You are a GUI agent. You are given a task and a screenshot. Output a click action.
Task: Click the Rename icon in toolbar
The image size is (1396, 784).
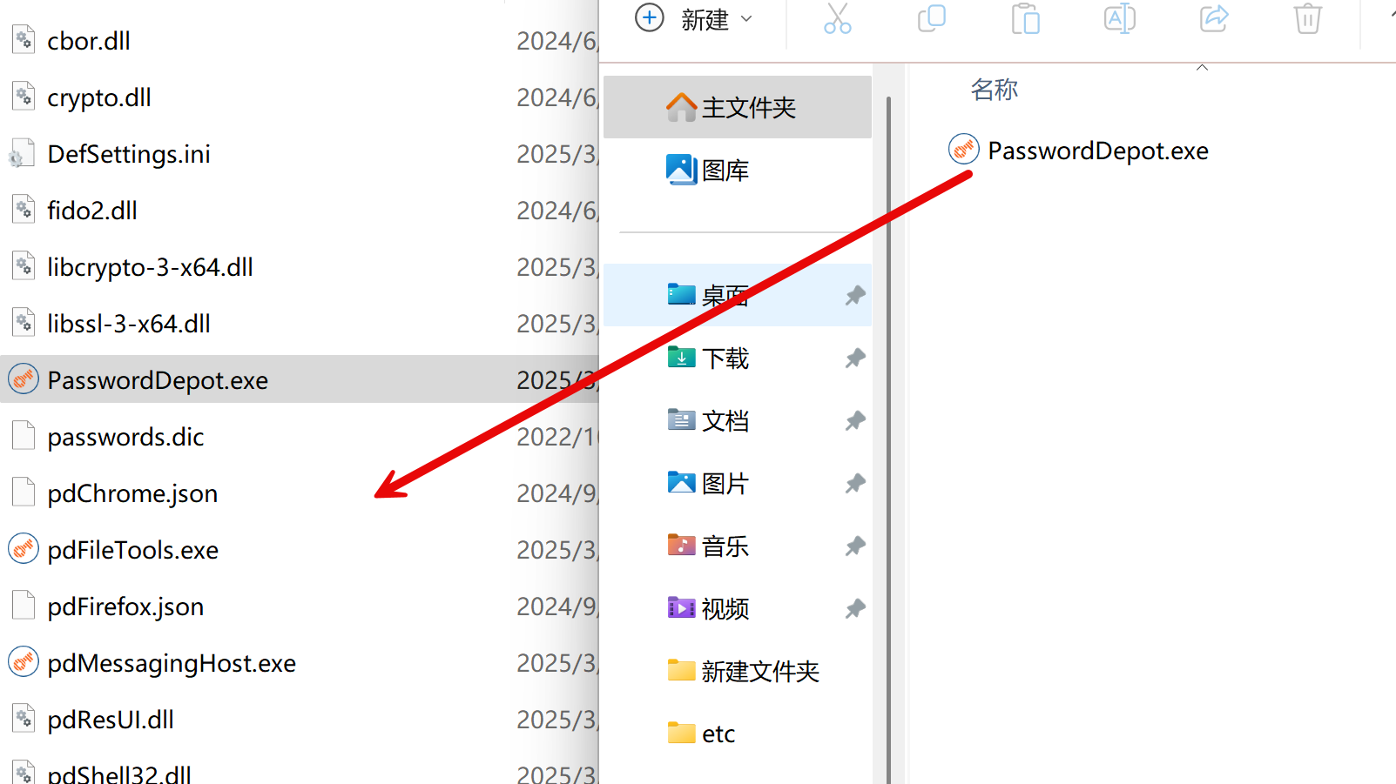click(1119, 18)
